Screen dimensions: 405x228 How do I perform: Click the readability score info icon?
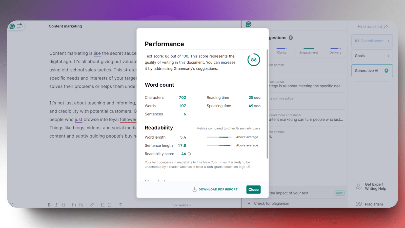click(189, 154)
